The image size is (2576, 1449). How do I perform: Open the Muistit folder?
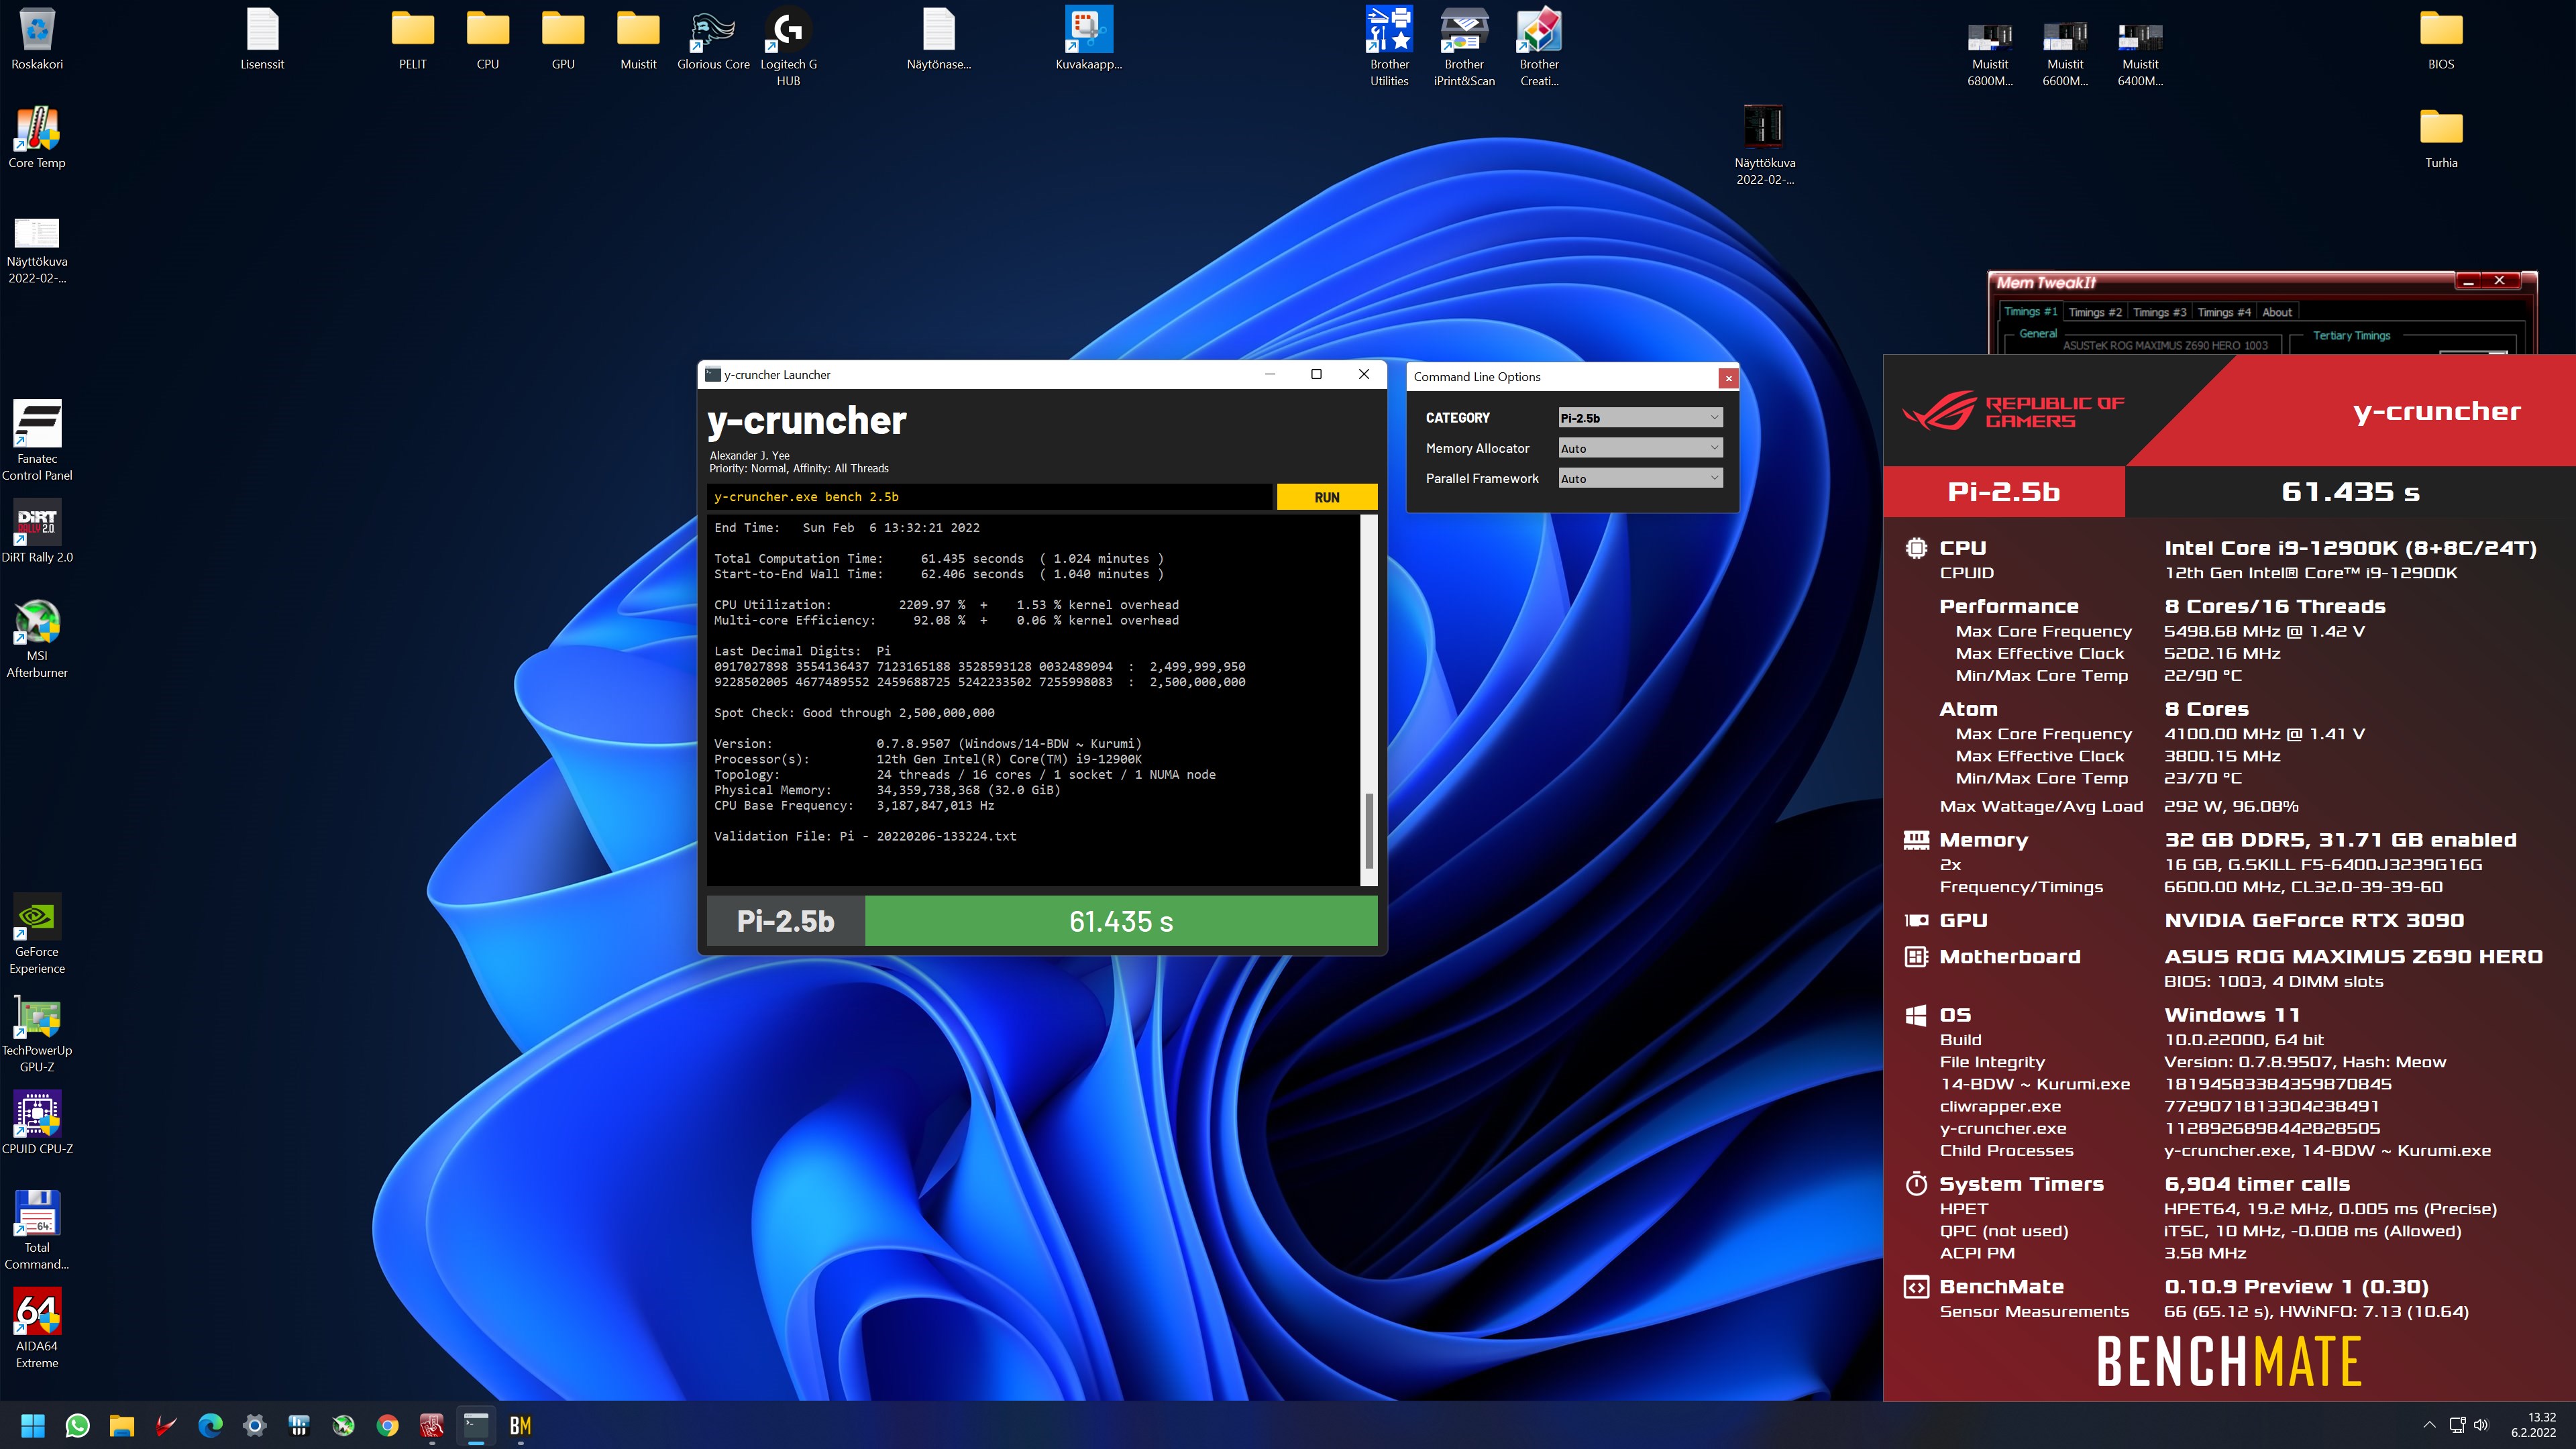pos(638,38)
